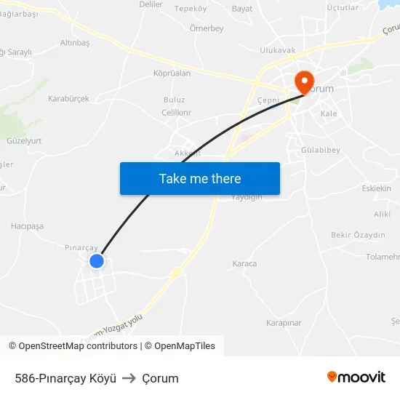The image size is (400, 400).
Task: Click the Karaca place label
Action: click(x=244, y=263)
